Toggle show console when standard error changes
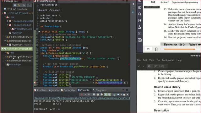 pyautogui.click(x=109, y=94)
